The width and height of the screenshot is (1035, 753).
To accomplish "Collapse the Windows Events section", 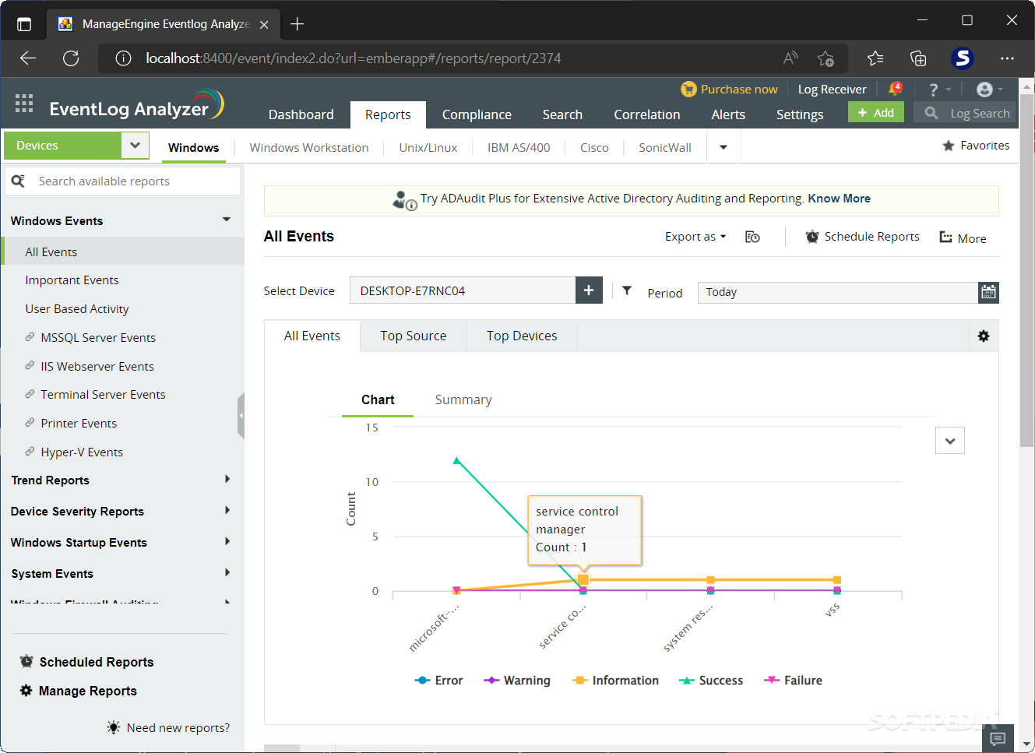I will click(227, 220).
